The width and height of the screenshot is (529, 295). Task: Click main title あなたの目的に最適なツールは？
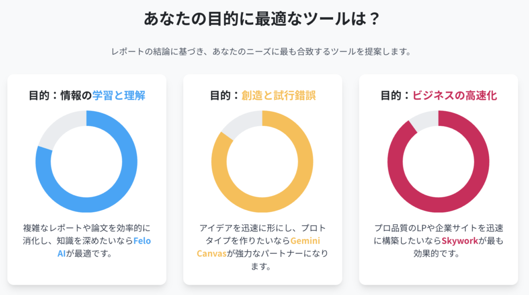click(x=262, y=19)
